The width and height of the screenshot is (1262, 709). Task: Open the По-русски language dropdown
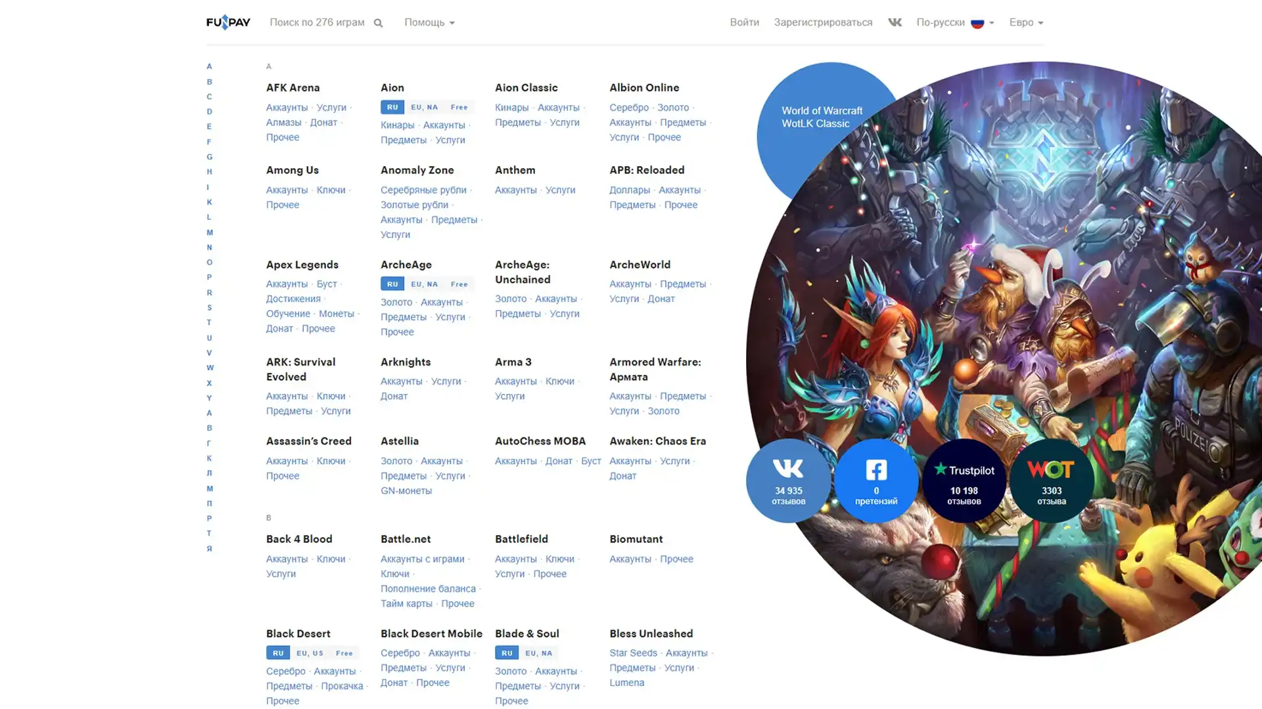click(x=955, y=22)
